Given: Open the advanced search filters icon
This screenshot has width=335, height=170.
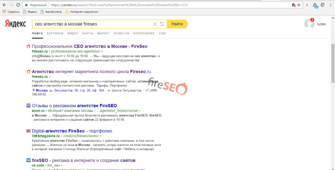Looking at the screenshot, I should [163, 24].
